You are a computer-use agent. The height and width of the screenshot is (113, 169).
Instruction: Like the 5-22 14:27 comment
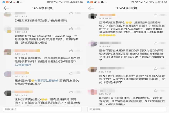tap(71, 73)
